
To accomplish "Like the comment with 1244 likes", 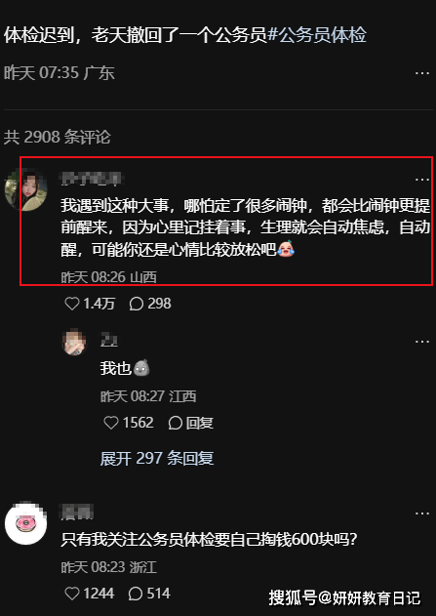I will [x=72, y=594].
